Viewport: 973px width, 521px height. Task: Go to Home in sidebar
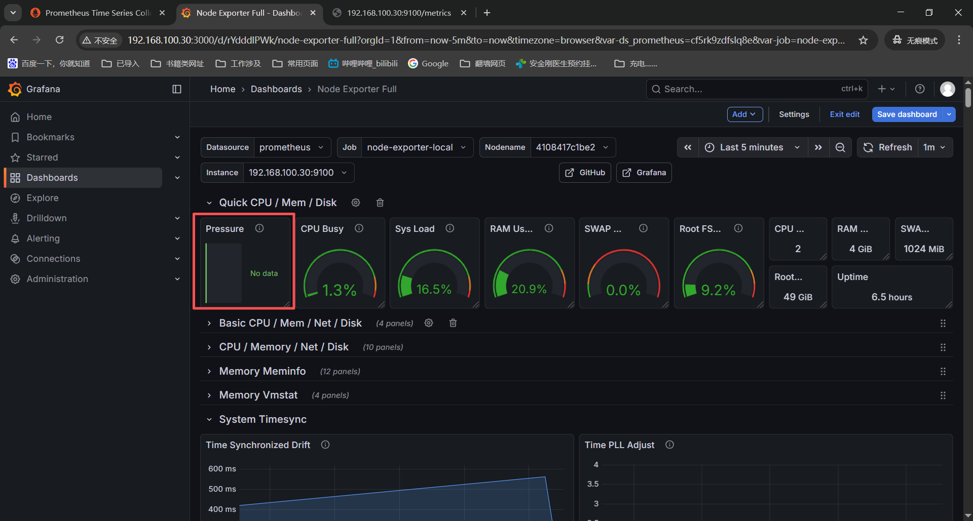[39, 117]
